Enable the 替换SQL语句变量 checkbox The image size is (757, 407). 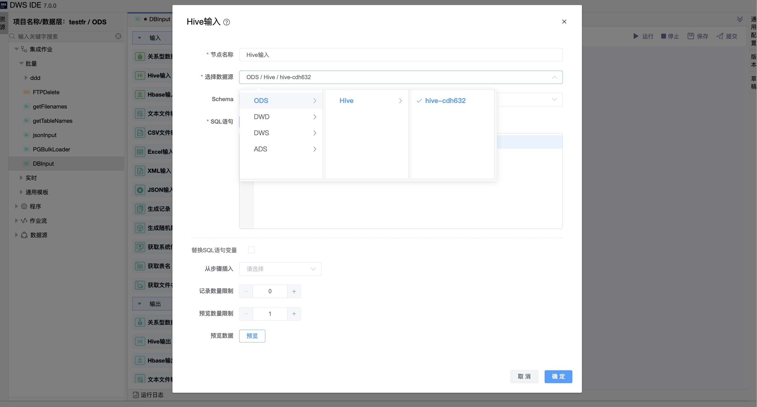pyautogui.click(x=251, y=250)
